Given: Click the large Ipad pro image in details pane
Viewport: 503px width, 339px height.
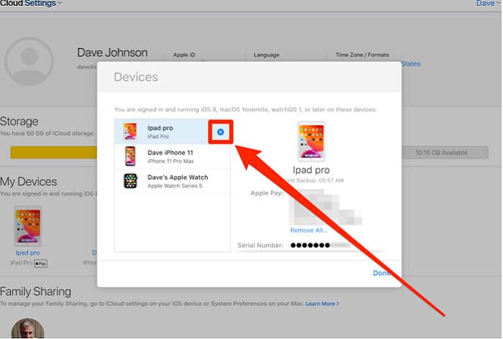Looking at the screenshot, I should coord(311,141).
